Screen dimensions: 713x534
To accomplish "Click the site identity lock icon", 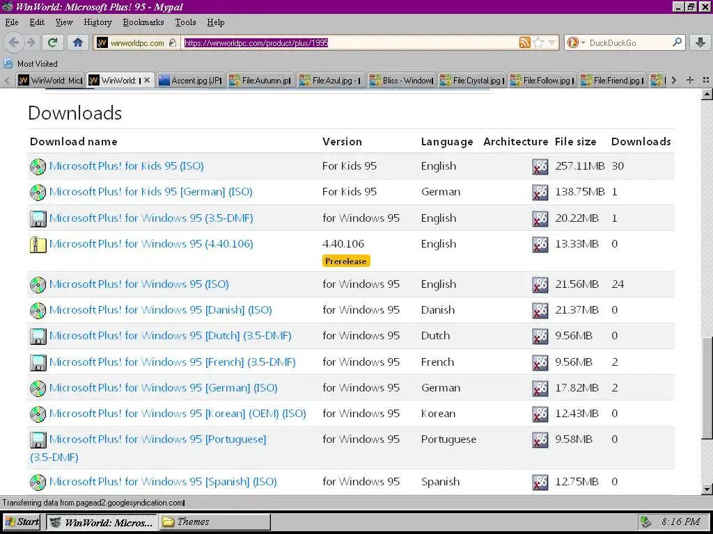I will (173, 42).
